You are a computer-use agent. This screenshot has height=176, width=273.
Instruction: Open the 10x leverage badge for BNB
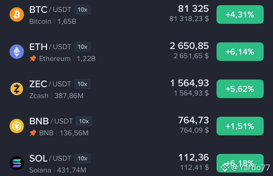84,121
